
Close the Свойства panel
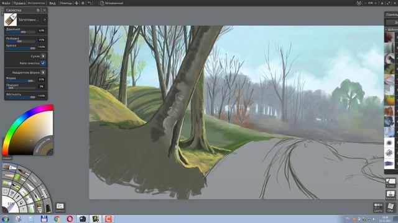pos(44,10)
